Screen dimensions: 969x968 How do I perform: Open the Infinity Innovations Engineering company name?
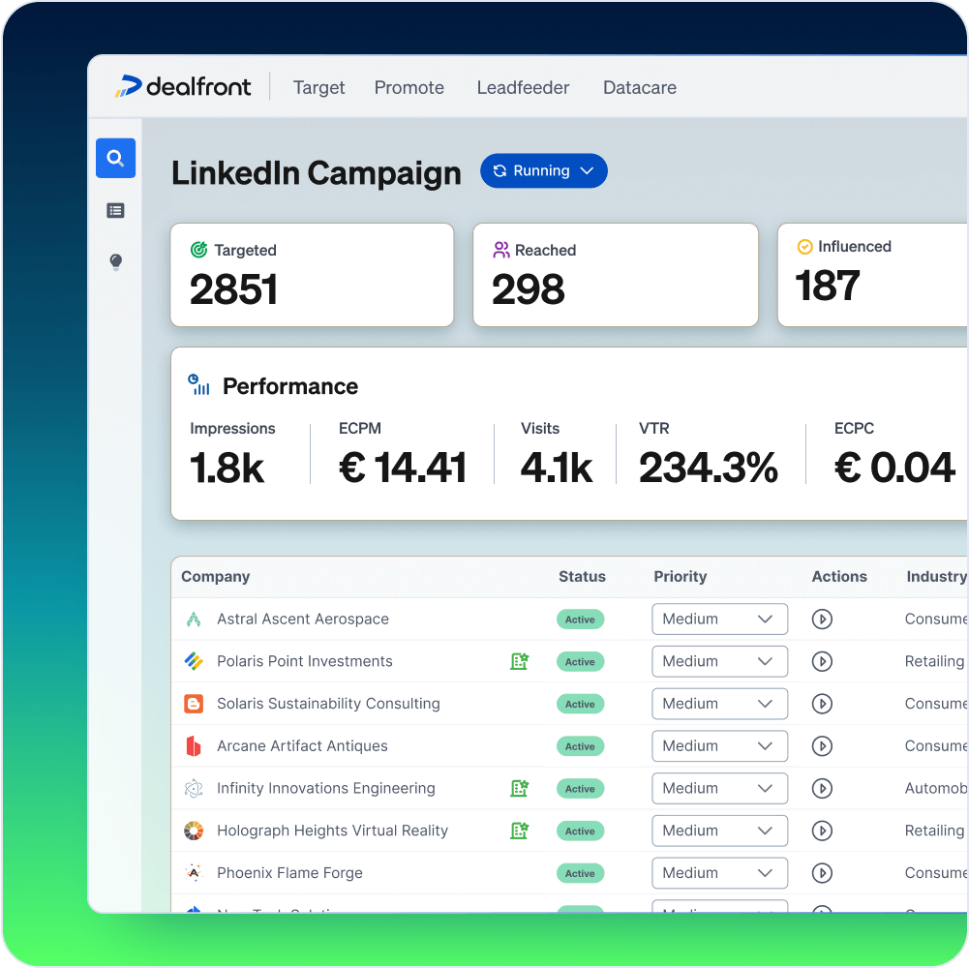click(x=326, y=788)
